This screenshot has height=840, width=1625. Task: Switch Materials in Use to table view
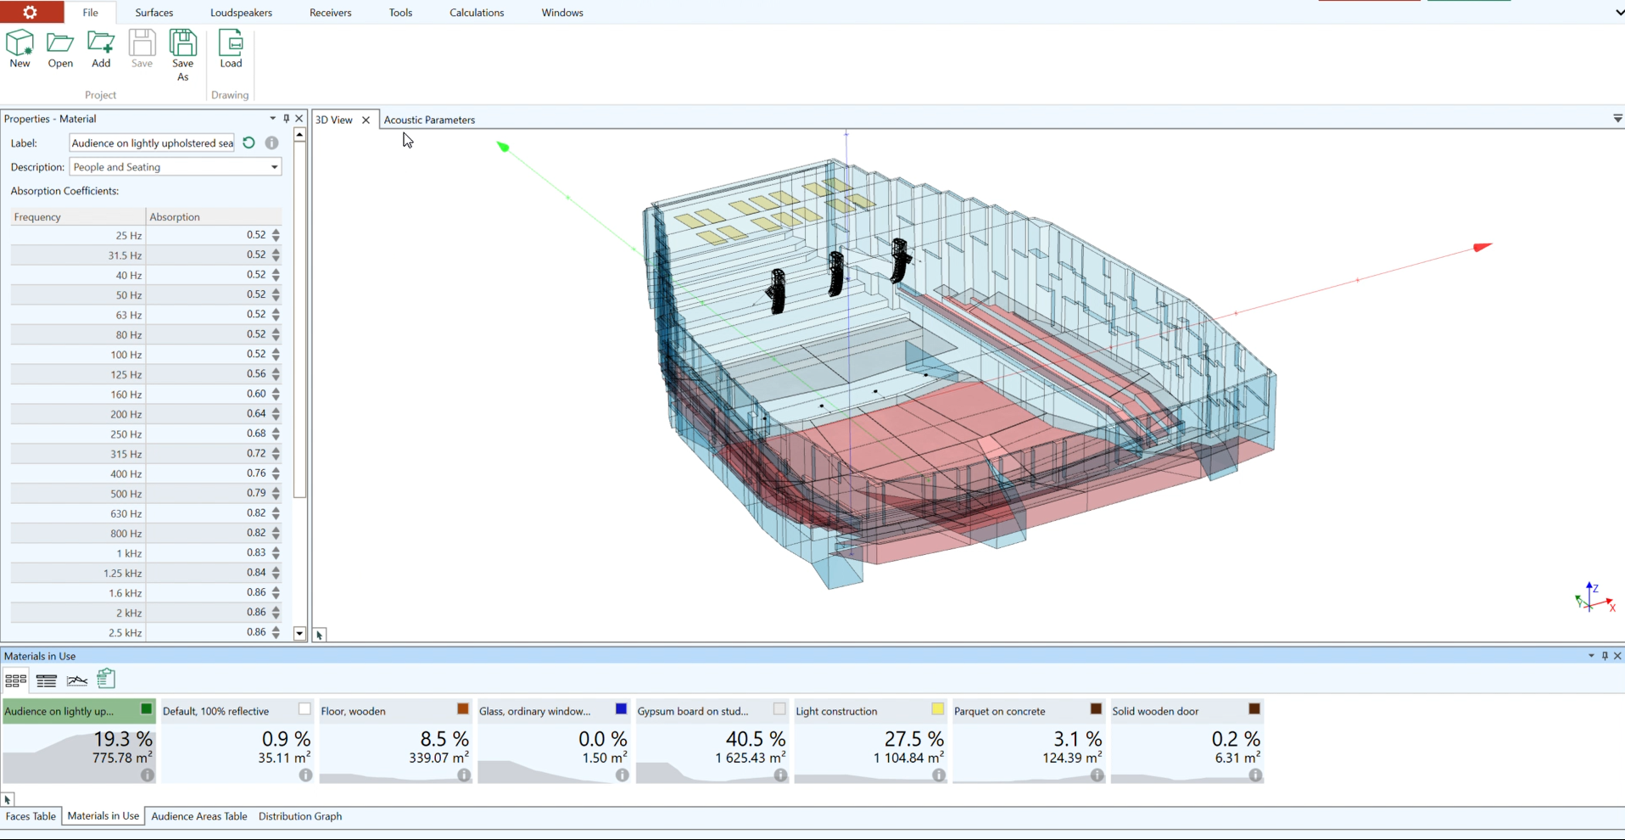46,680
